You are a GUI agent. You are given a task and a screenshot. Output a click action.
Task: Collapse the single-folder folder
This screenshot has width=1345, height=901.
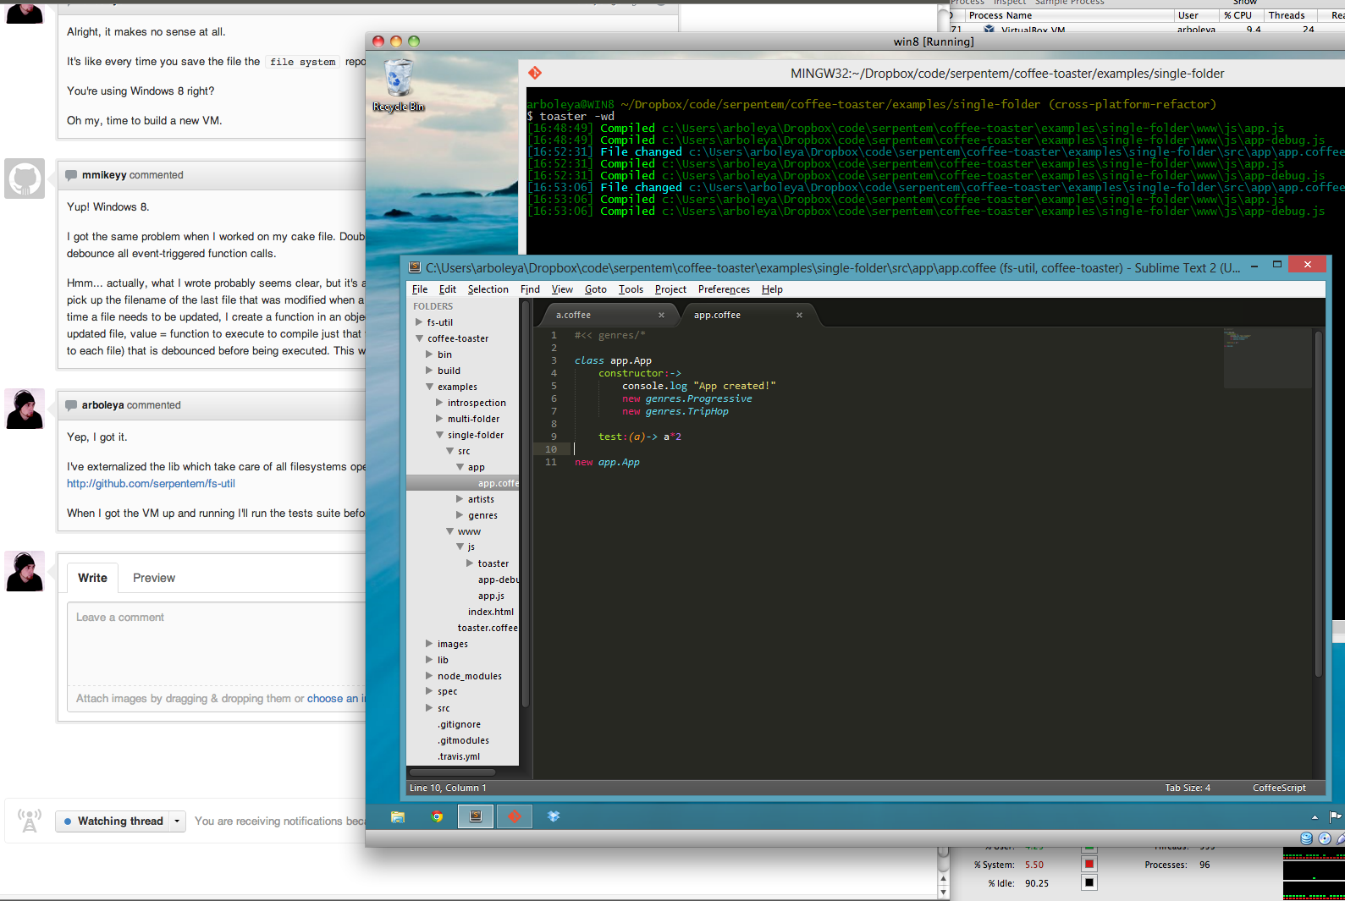(x=439, y=435)
